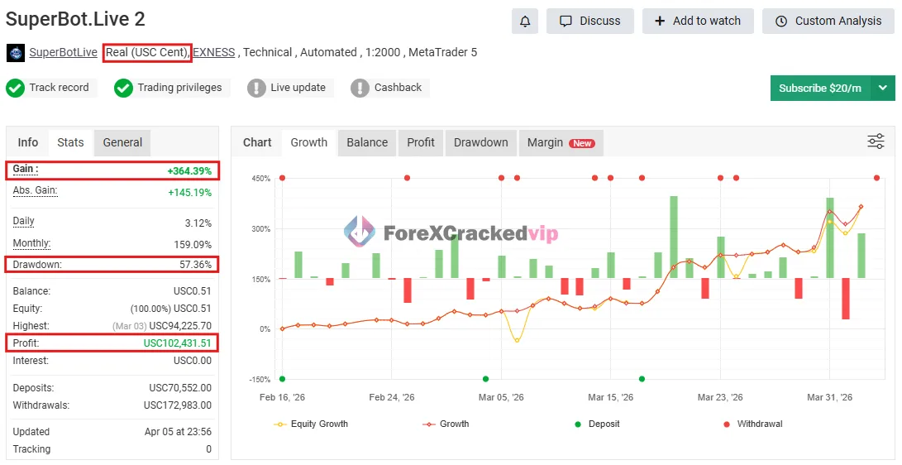Select the Stats tab
Screen dimensions: 902x465
70,142
